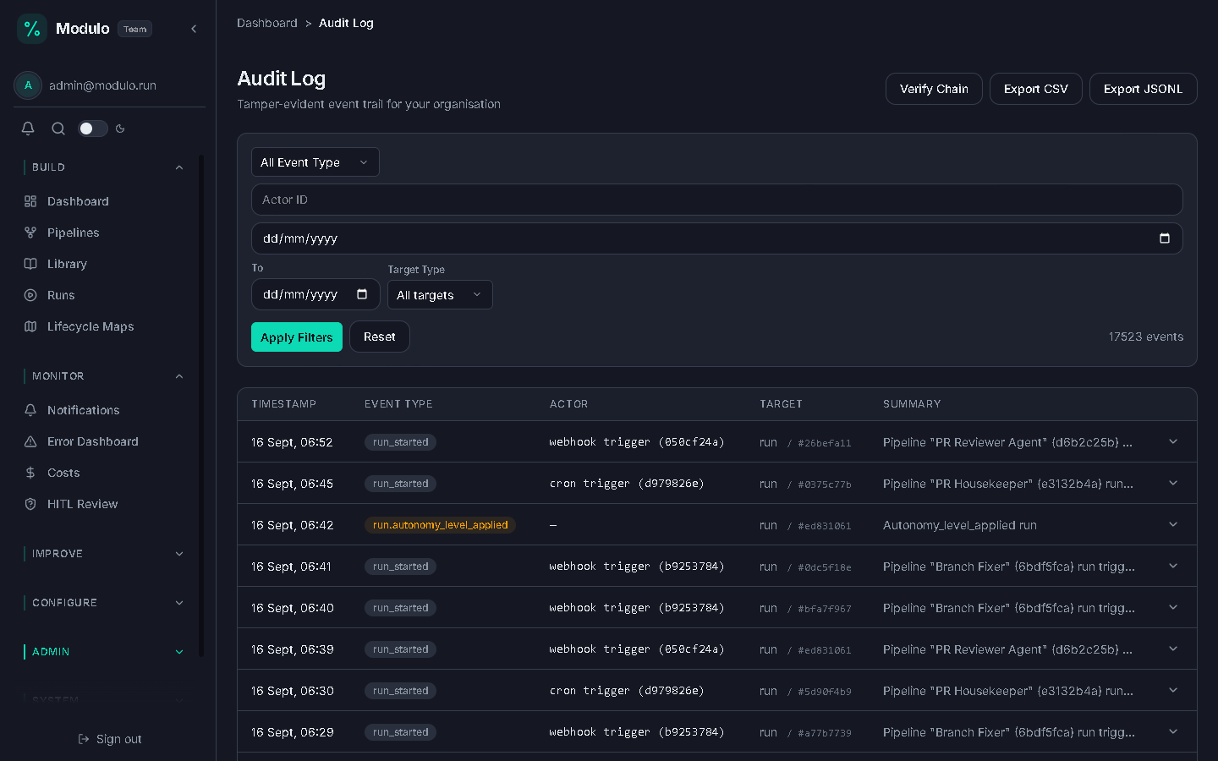Click the Costs dollar icon
This screenshot has width=1218, height=761.
pos(30,473)
